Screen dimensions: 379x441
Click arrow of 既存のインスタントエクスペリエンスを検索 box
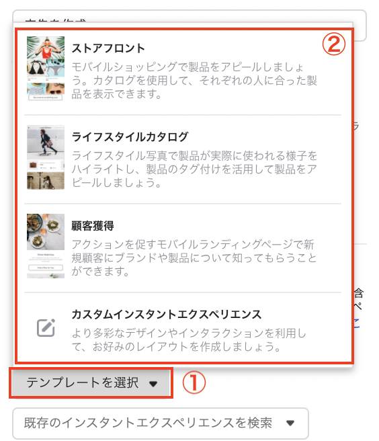[290, 423]
